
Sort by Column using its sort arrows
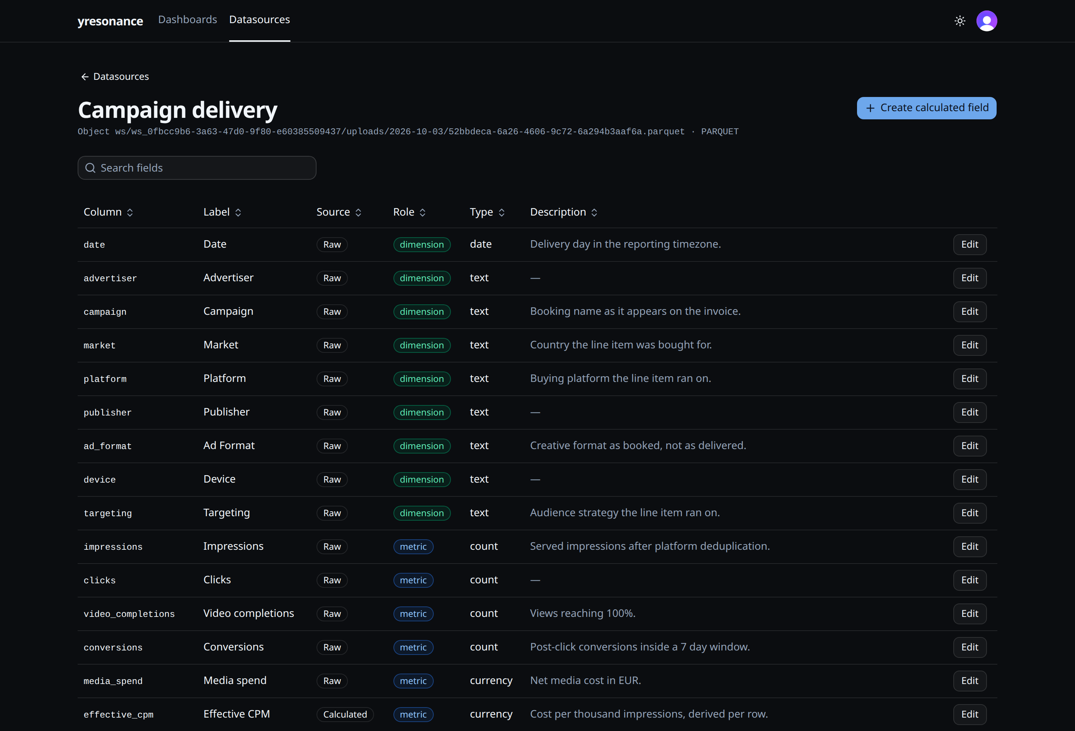tap(130, 212)
